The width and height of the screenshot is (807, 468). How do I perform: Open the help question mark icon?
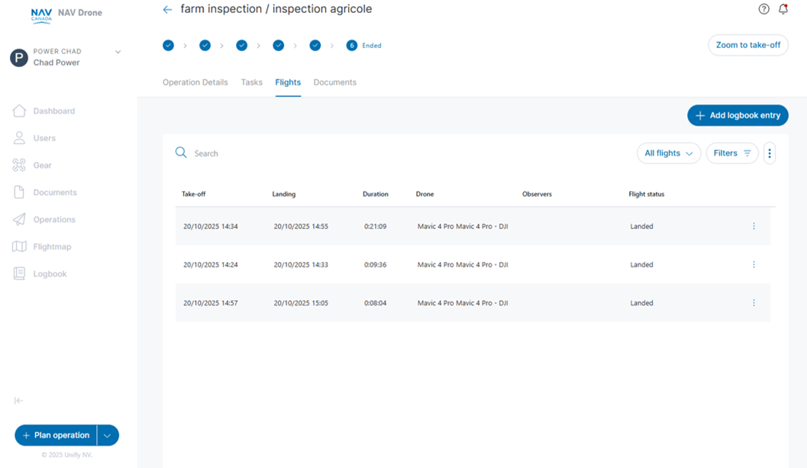click(x=763, y=9)
